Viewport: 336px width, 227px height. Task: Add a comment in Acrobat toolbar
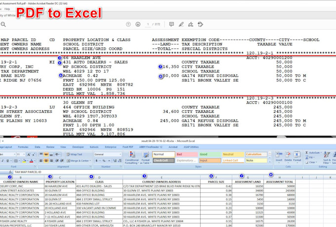tap(171, 24)
